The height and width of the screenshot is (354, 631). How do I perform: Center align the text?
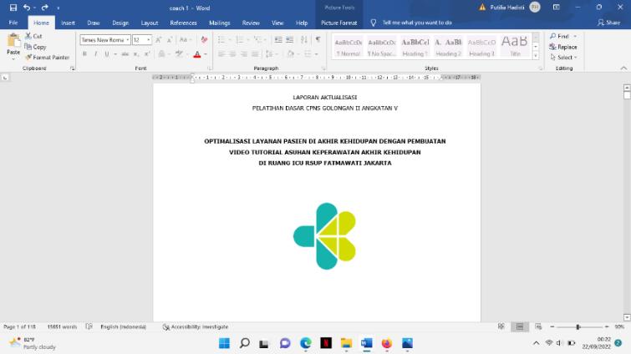click(x=232, y=53)
